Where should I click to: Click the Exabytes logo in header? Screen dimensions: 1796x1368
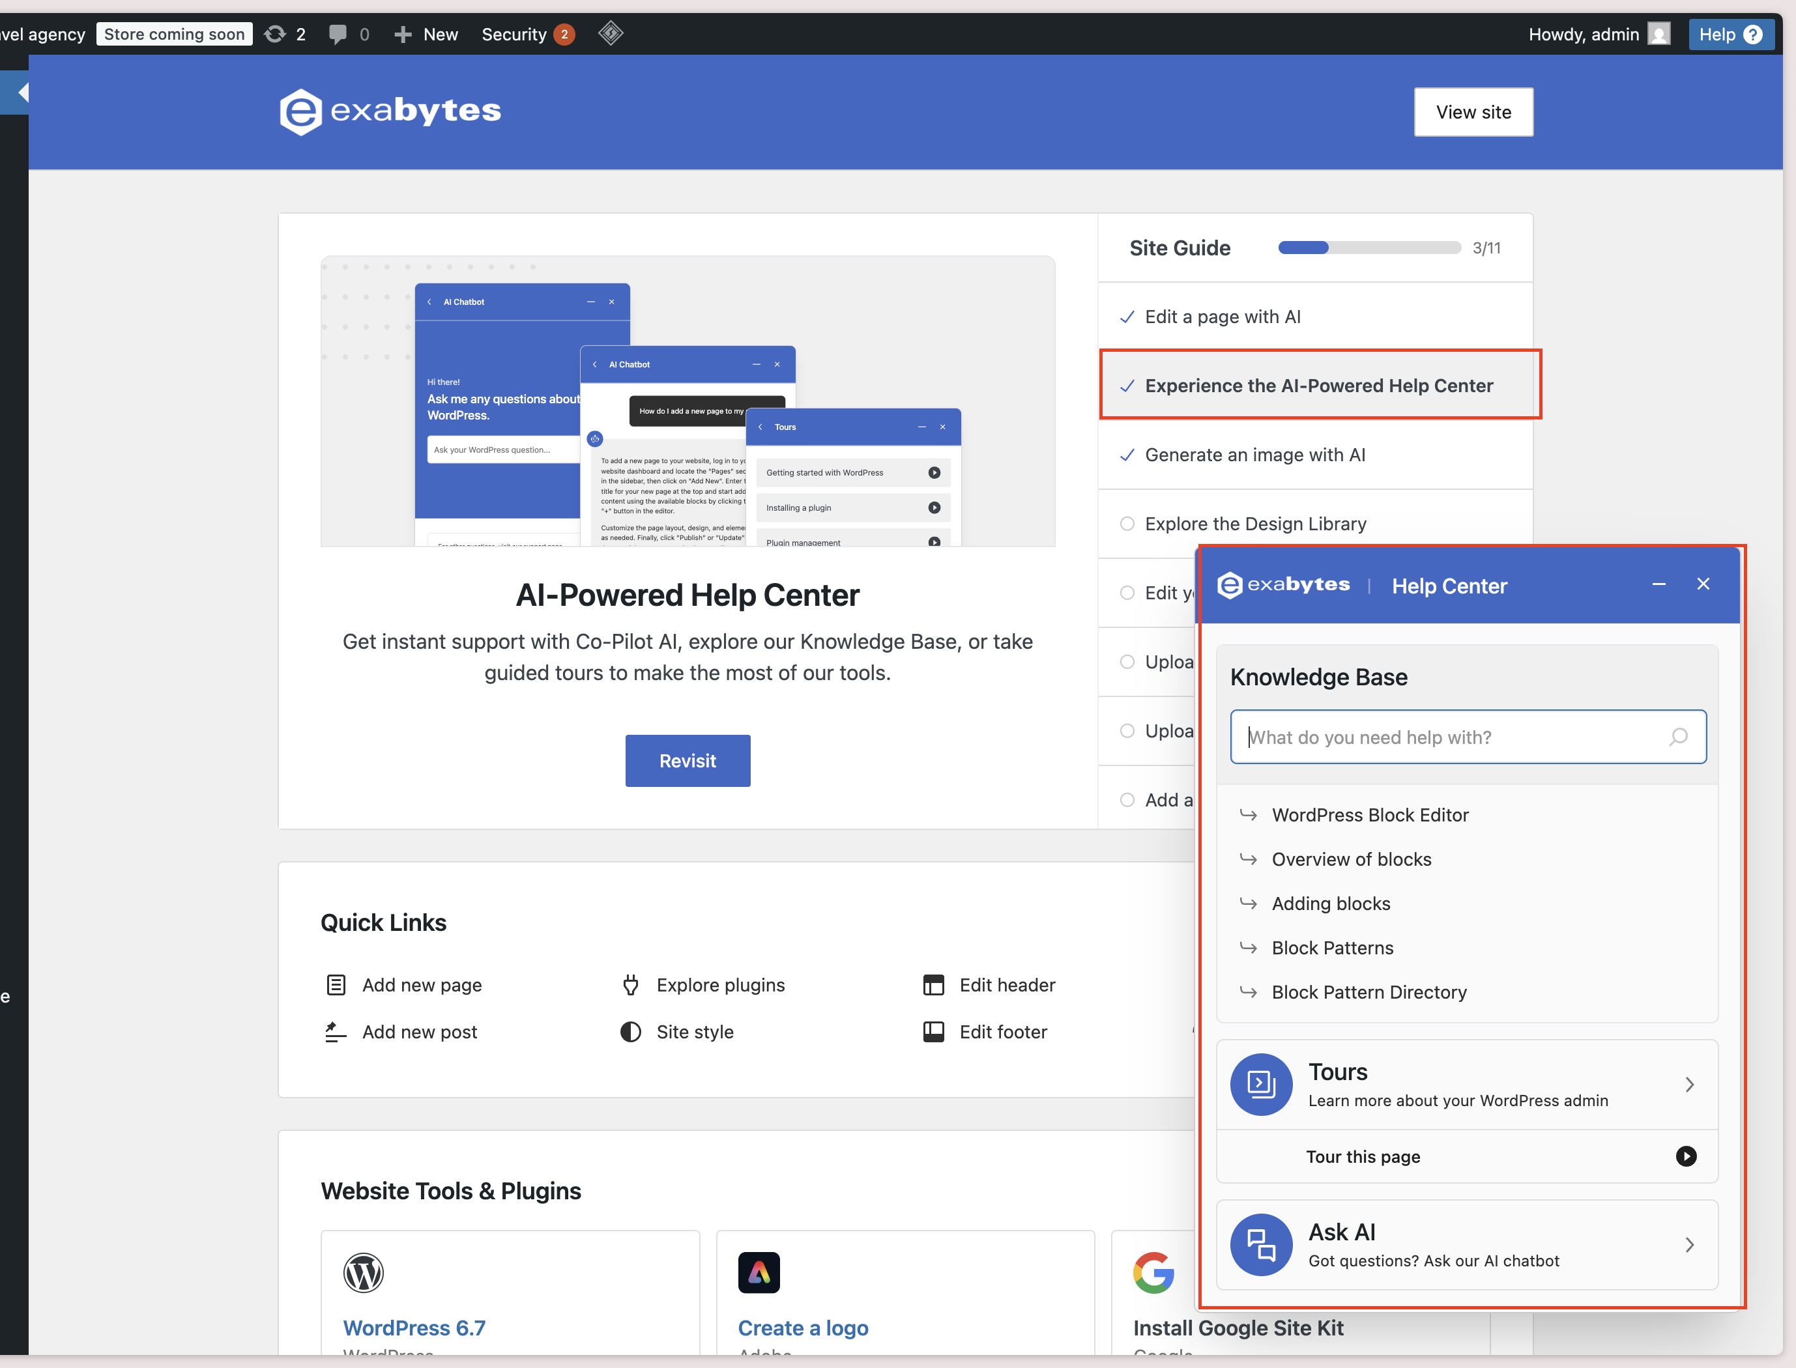pyautogui.click(x=390, y=111)
